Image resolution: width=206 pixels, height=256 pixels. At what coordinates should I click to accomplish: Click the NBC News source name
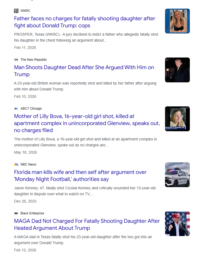pyautogui.click(x=28, y=164)
